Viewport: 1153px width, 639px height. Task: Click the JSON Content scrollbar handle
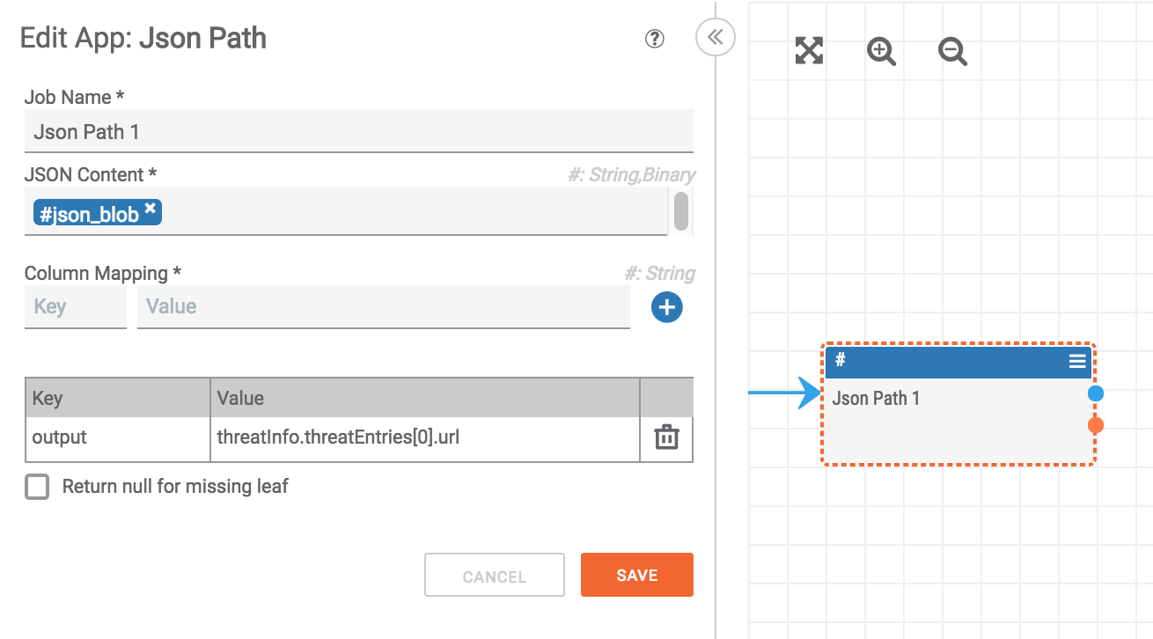680,211
